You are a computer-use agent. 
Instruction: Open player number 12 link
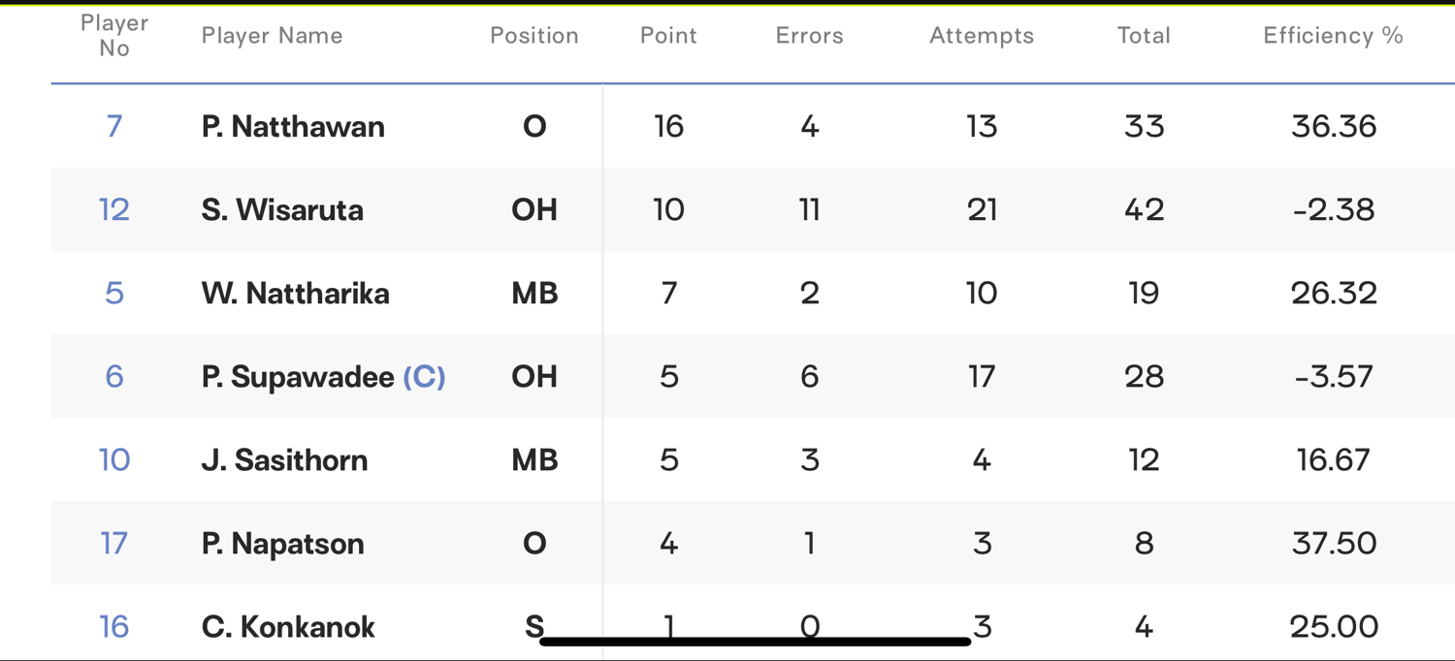[x=114, y=209]
